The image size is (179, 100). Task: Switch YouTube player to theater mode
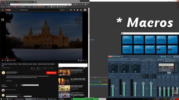84,61
